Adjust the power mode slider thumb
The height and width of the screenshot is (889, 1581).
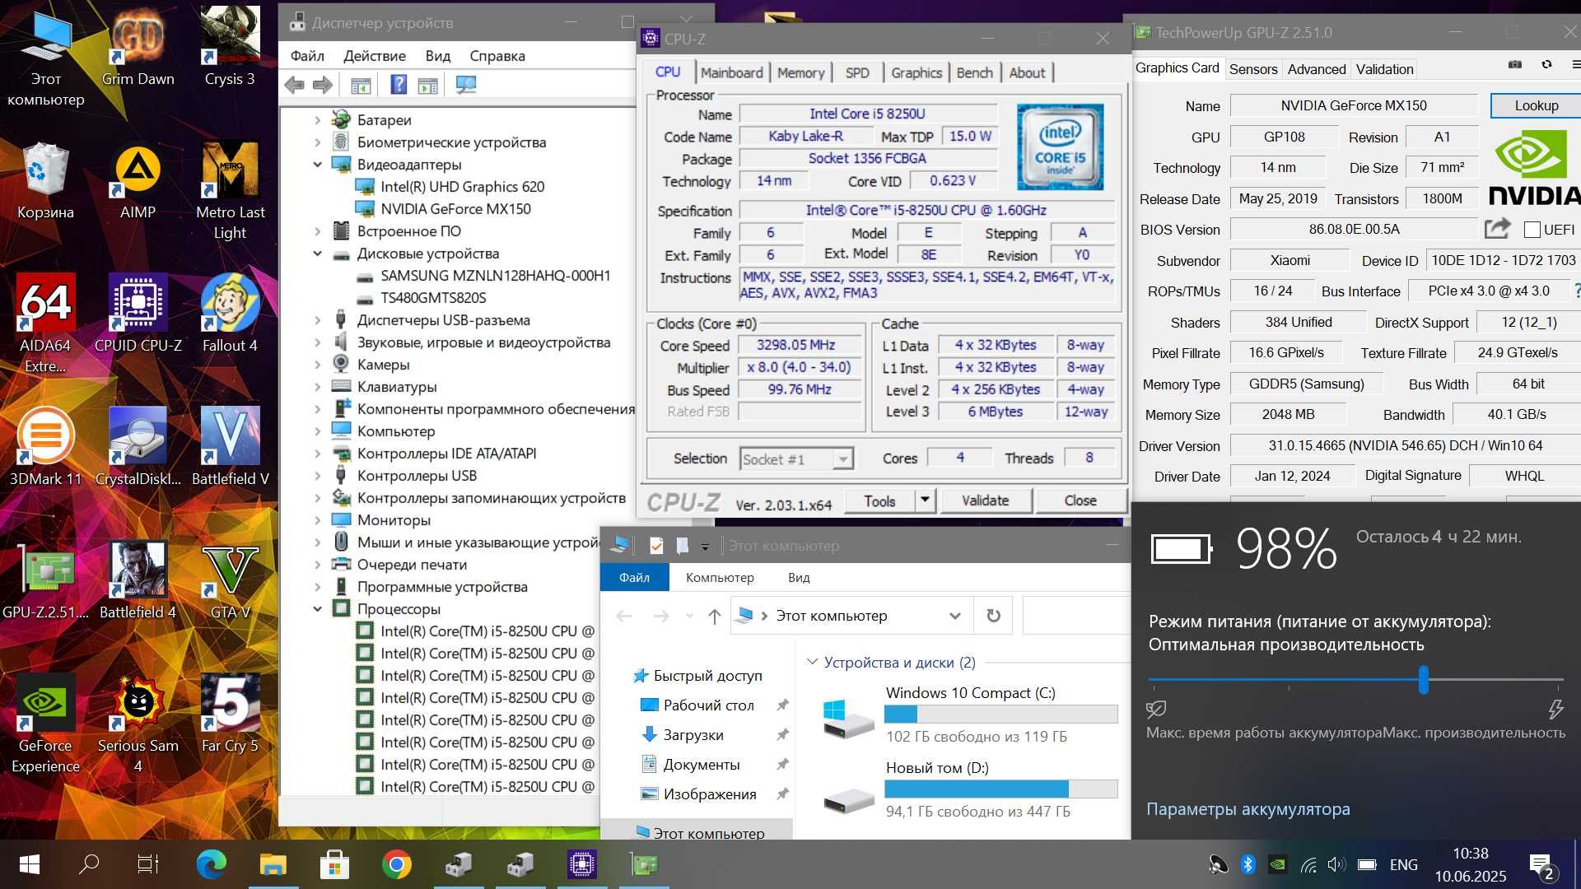pos(1423,680)
